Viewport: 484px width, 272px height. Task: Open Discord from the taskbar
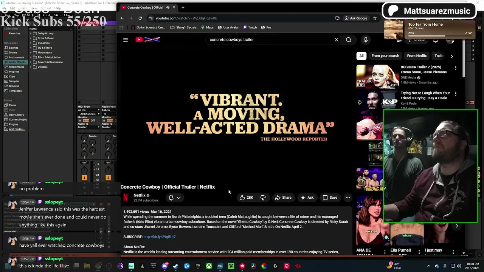tap(164, 266)
